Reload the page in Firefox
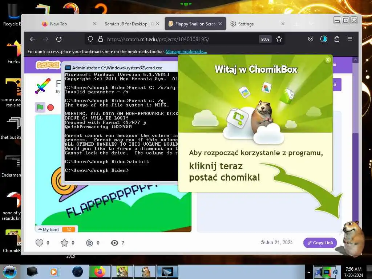Screen dimensions: 372x279 click(x=59, y=39)
